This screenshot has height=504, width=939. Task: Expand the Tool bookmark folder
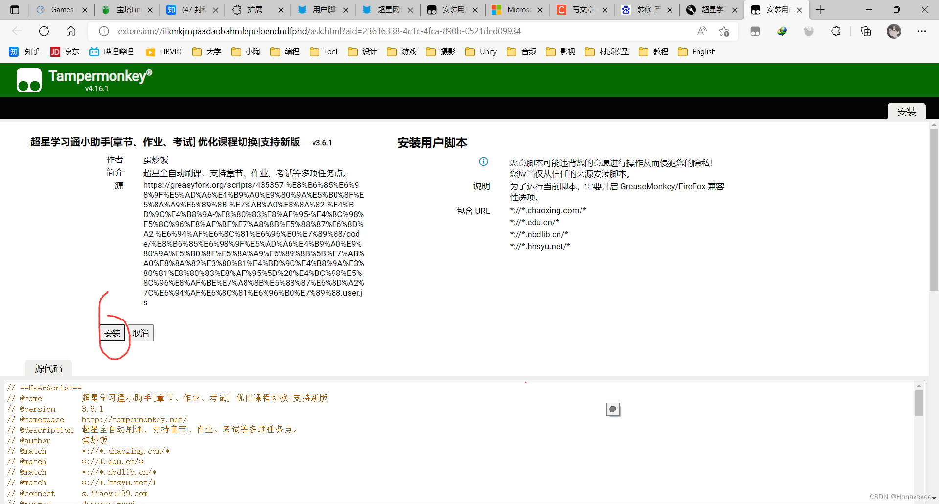(323, 52)
